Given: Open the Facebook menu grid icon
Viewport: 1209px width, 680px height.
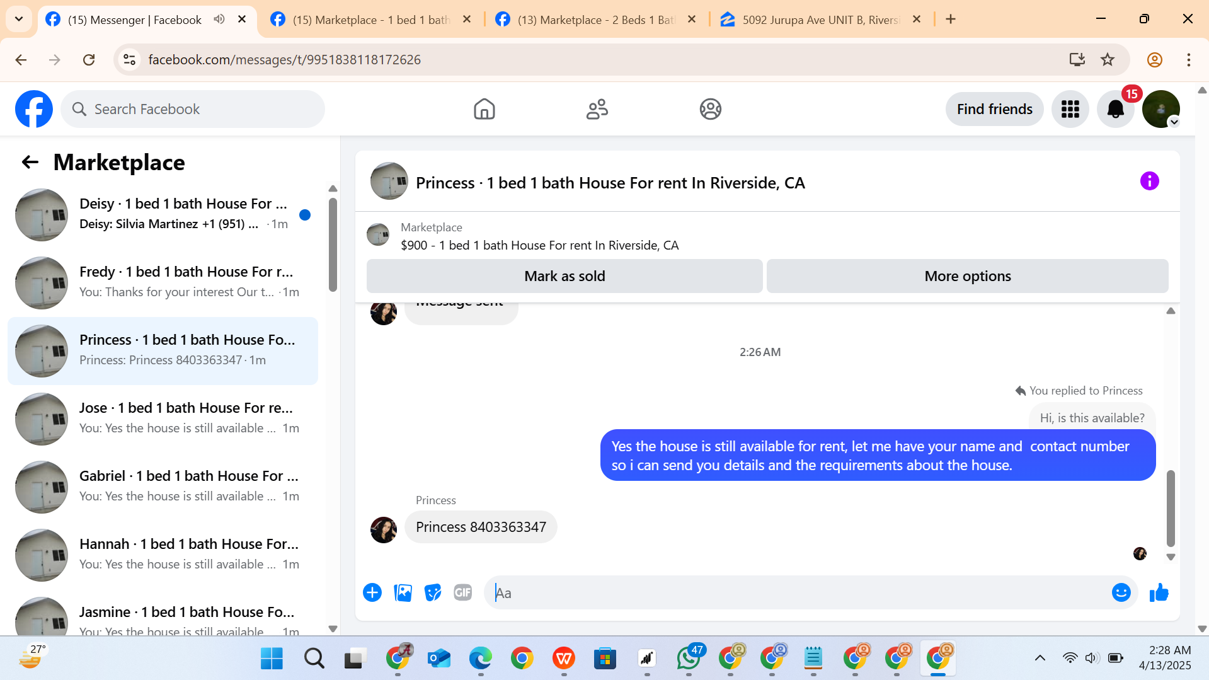Looking at the screenshot, I should click(1070, 109).
